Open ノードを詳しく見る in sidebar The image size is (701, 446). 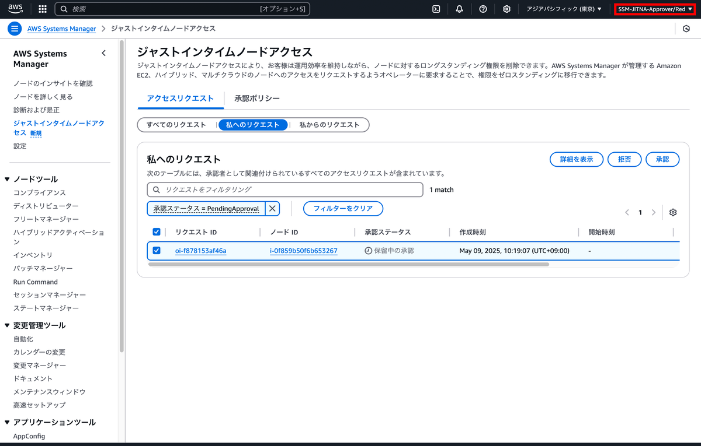tap(43, 97)
